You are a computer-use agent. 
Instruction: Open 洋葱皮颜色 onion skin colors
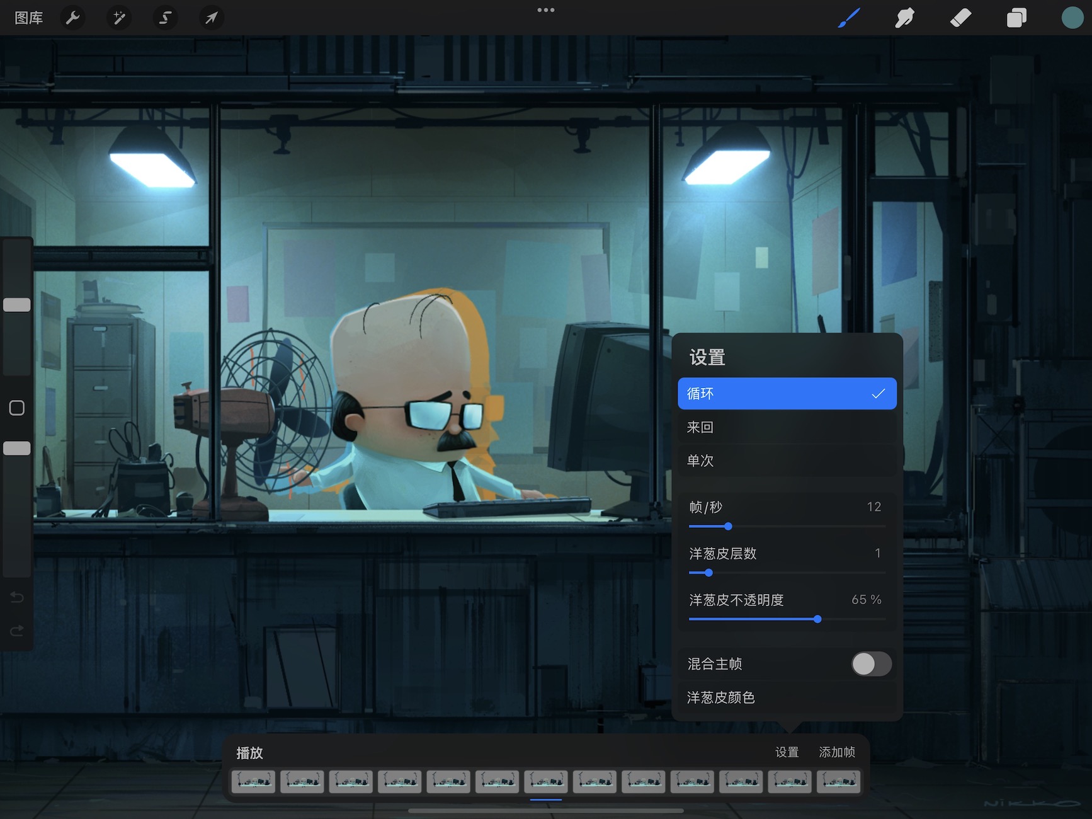click(x=787, y=697)
